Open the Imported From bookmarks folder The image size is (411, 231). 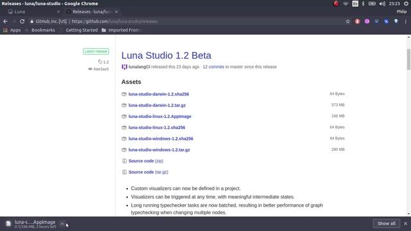coord(121,30)
